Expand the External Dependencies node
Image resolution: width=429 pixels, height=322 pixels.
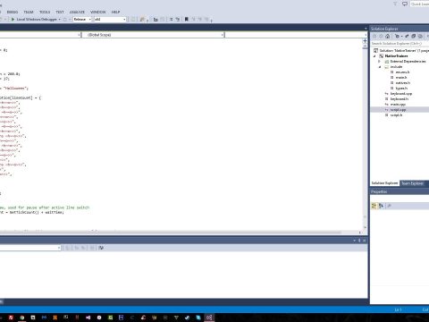(x=379, y=62)
